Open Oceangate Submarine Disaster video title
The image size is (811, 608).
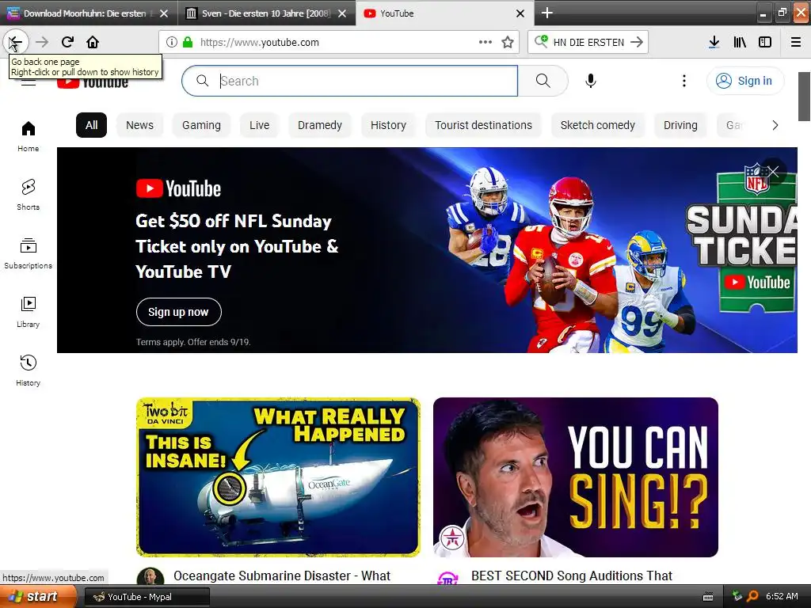point(282,576)
